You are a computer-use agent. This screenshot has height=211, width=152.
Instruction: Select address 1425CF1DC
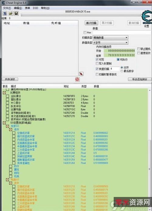(x=69, y=109)
